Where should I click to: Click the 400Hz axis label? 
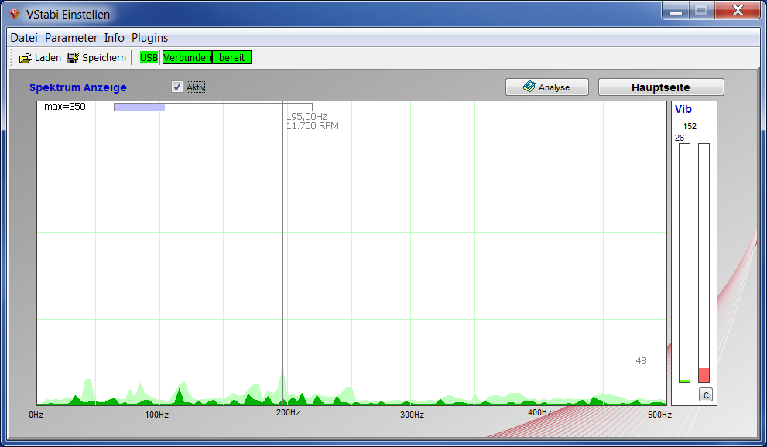pos(539,412)
